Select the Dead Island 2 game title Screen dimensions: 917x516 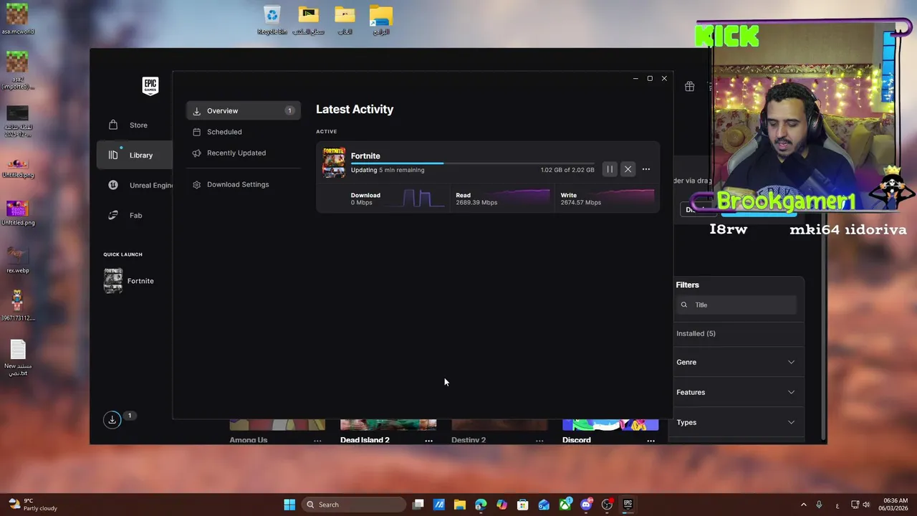[365, 440]
